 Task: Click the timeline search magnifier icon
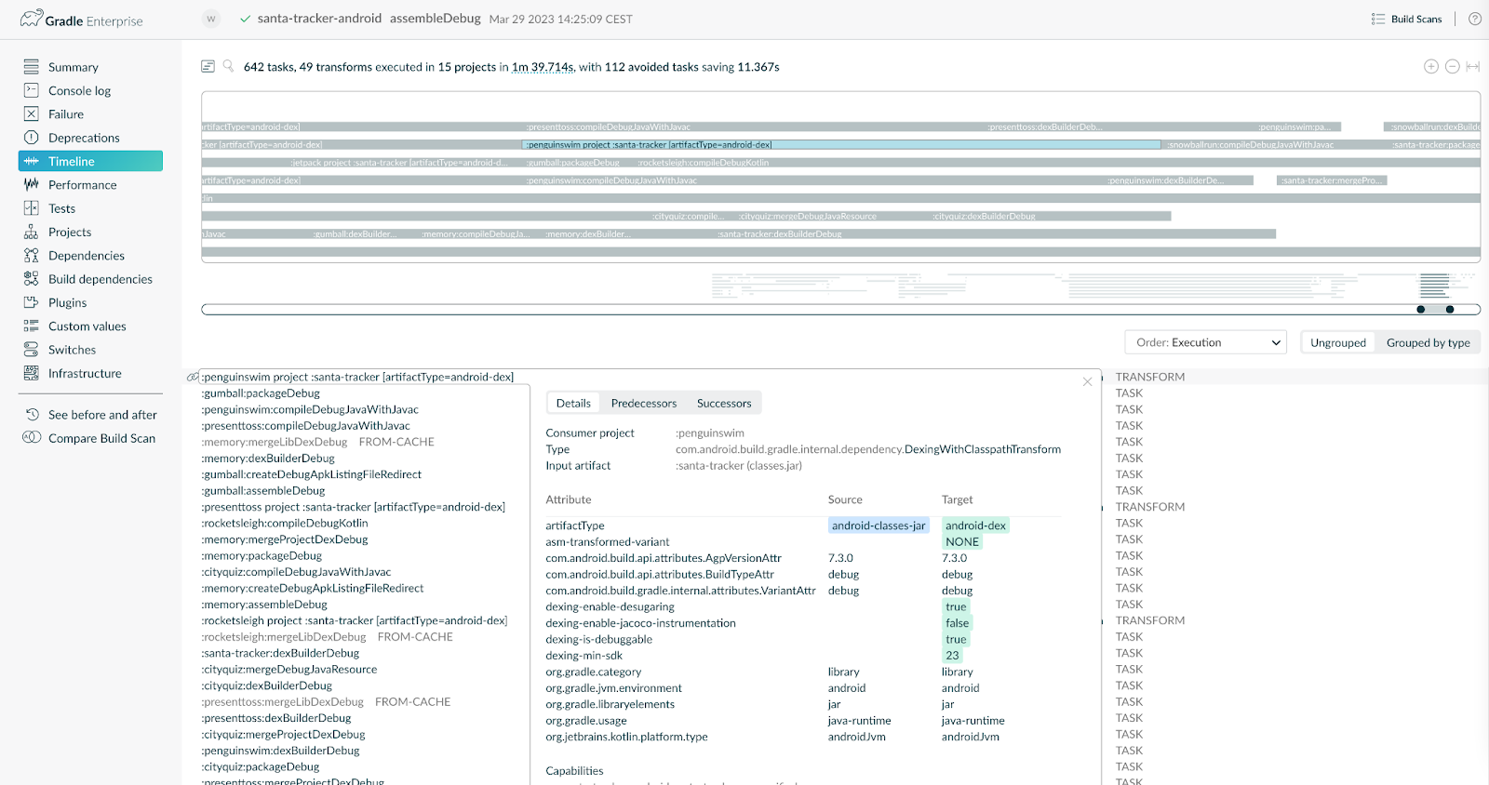tap(228, 66)
